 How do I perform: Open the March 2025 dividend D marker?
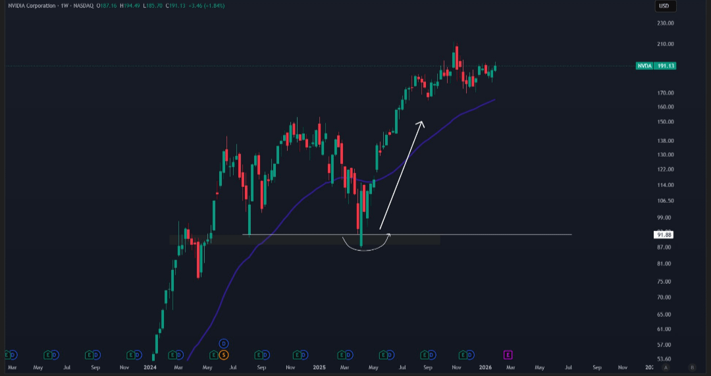tap(349, 355)
